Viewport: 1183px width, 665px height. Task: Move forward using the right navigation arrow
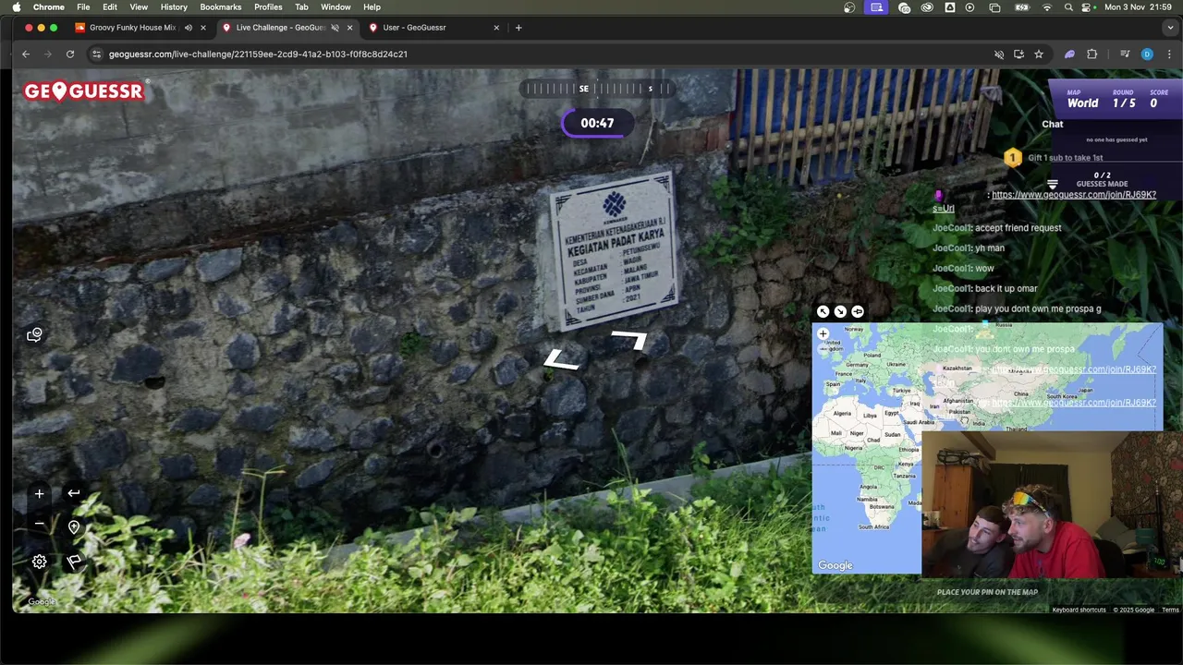click(x=629, y=341)
